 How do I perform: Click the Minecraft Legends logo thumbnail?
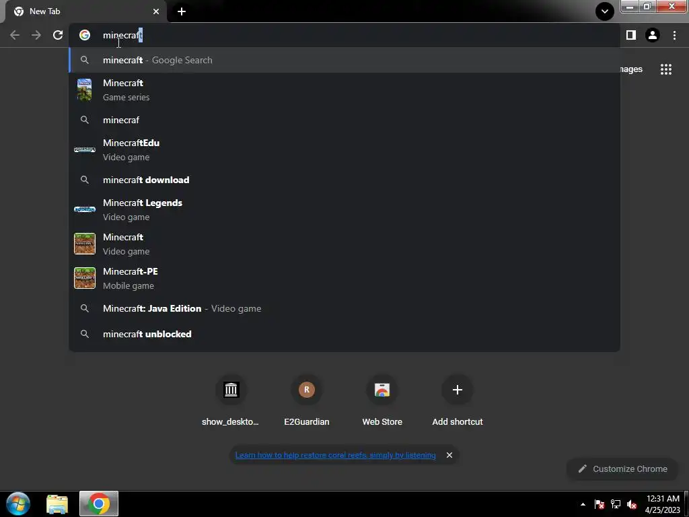[85, 210]
